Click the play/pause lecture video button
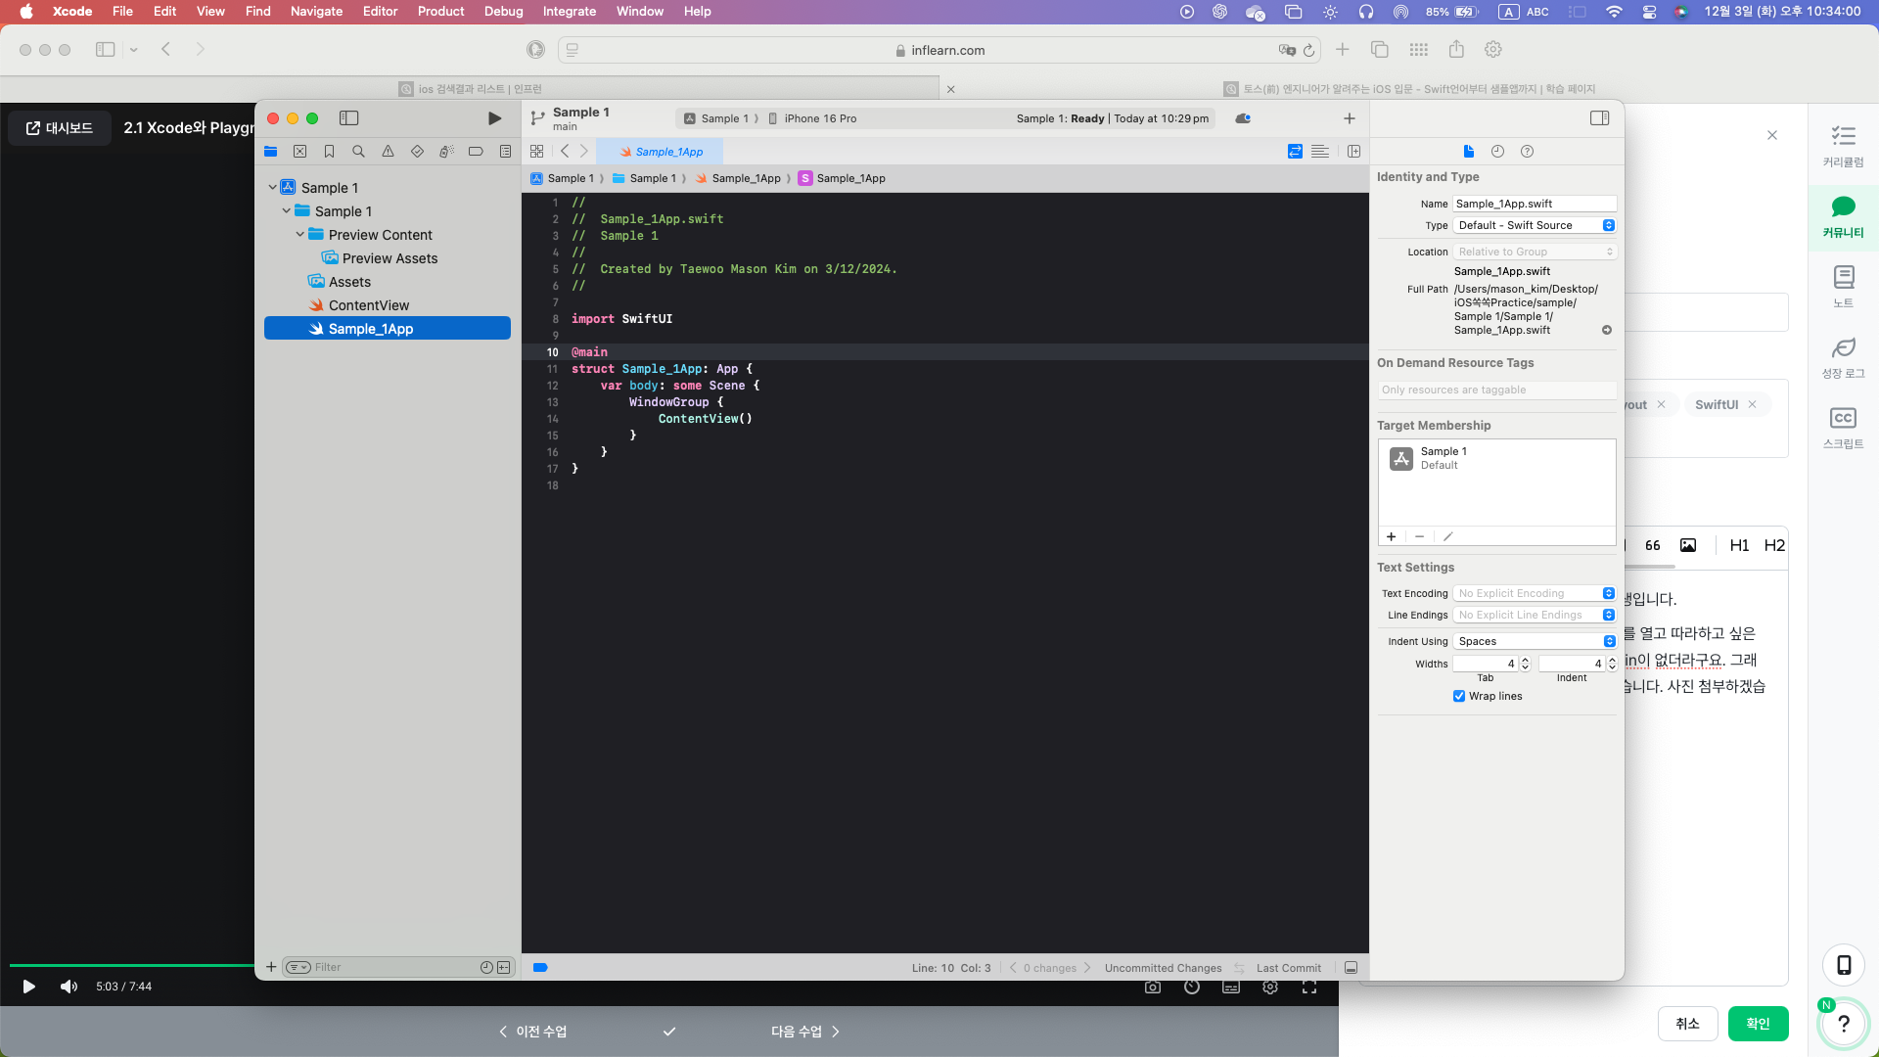 (x=28, y=985)
